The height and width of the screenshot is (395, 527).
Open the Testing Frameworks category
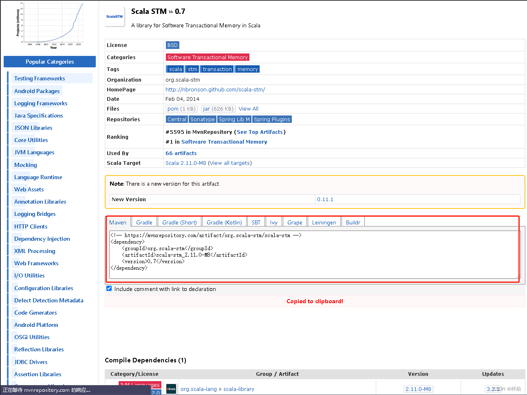[40, 79]
